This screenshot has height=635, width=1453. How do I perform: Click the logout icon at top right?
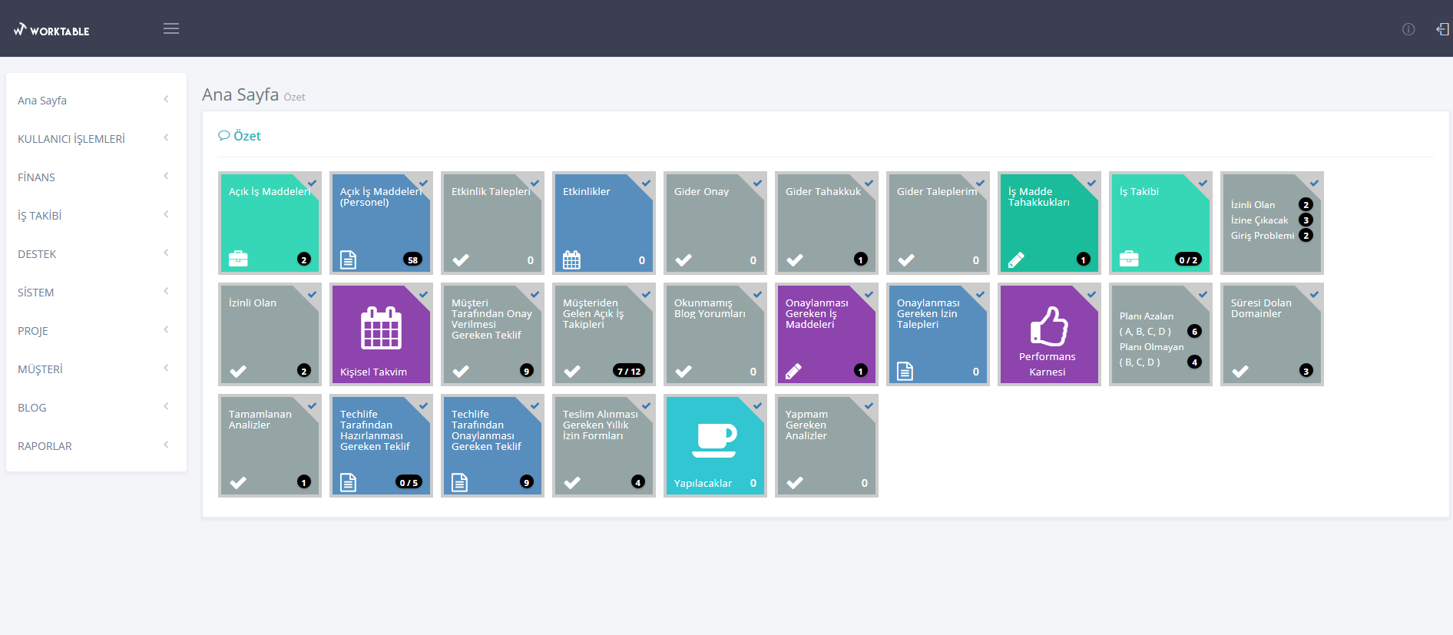1442,29
